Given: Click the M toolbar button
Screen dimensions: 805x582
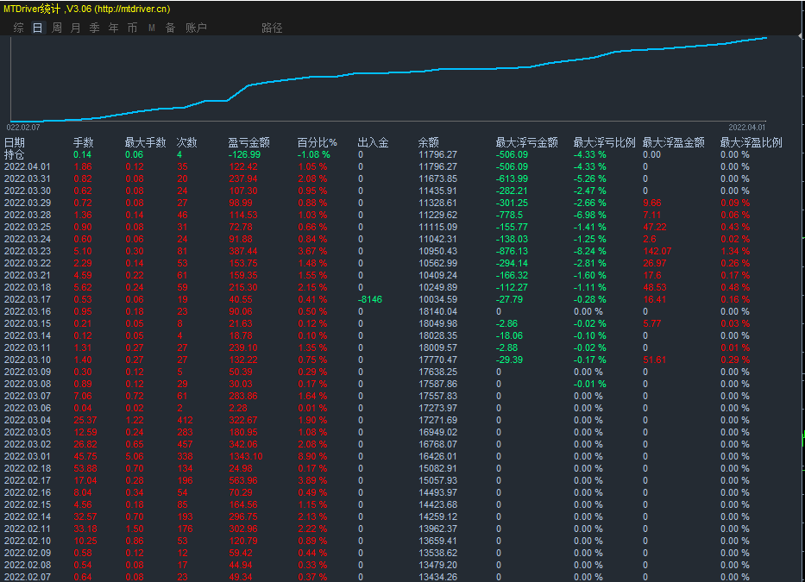Looking at the screenshot, I should tap(152, 28).
